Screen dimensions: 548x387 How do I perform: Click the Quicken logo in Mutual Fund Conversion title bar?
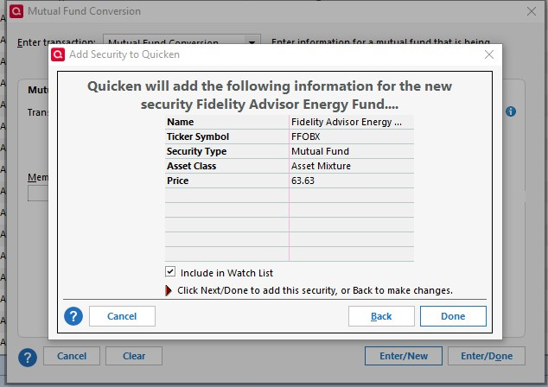(x=16, y=11)
